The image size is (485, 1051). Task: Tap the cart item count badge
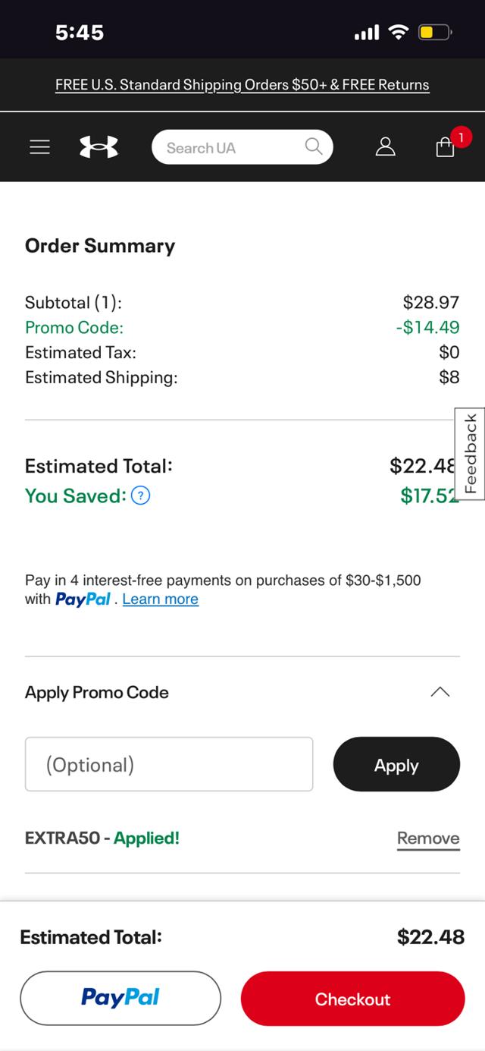click(461, 137)
